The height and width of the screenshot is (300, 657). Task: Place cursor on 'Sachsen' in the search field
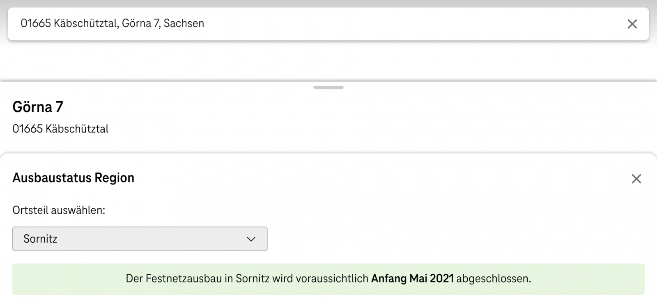click(x=184, y=23)
